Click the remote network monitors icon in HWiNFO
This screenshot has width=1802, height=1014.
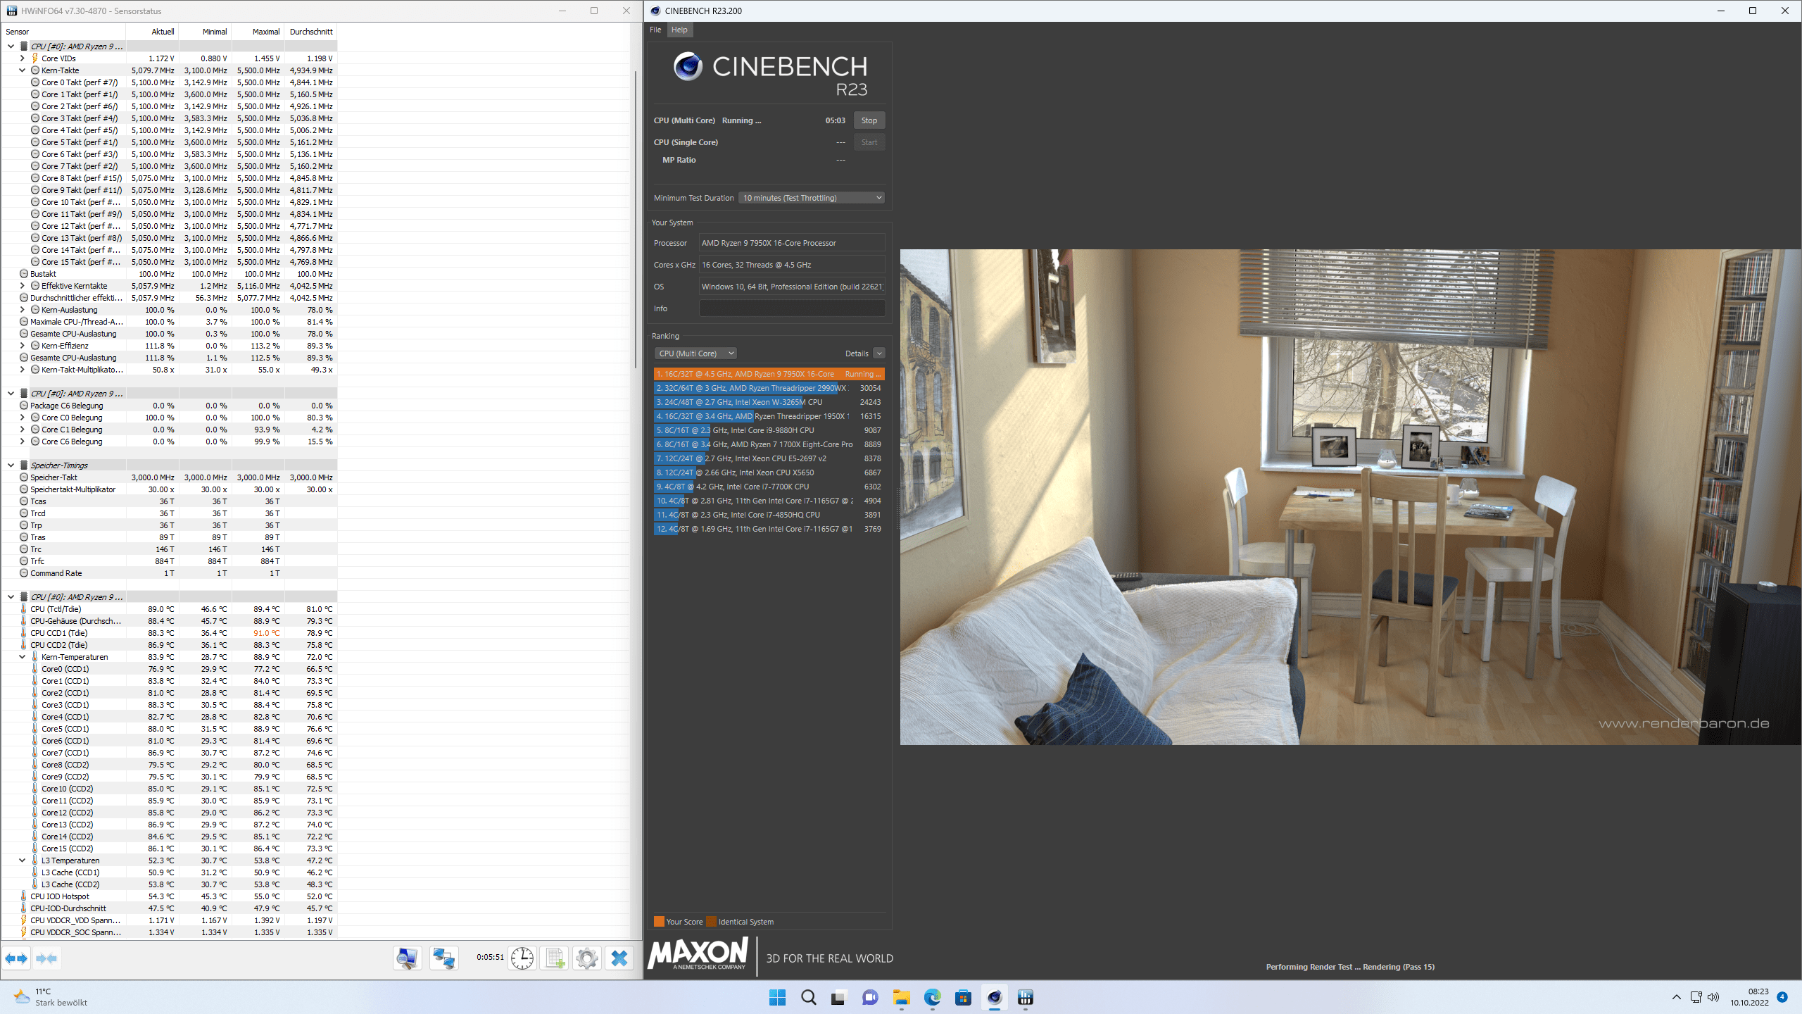[x=444, y=958]
